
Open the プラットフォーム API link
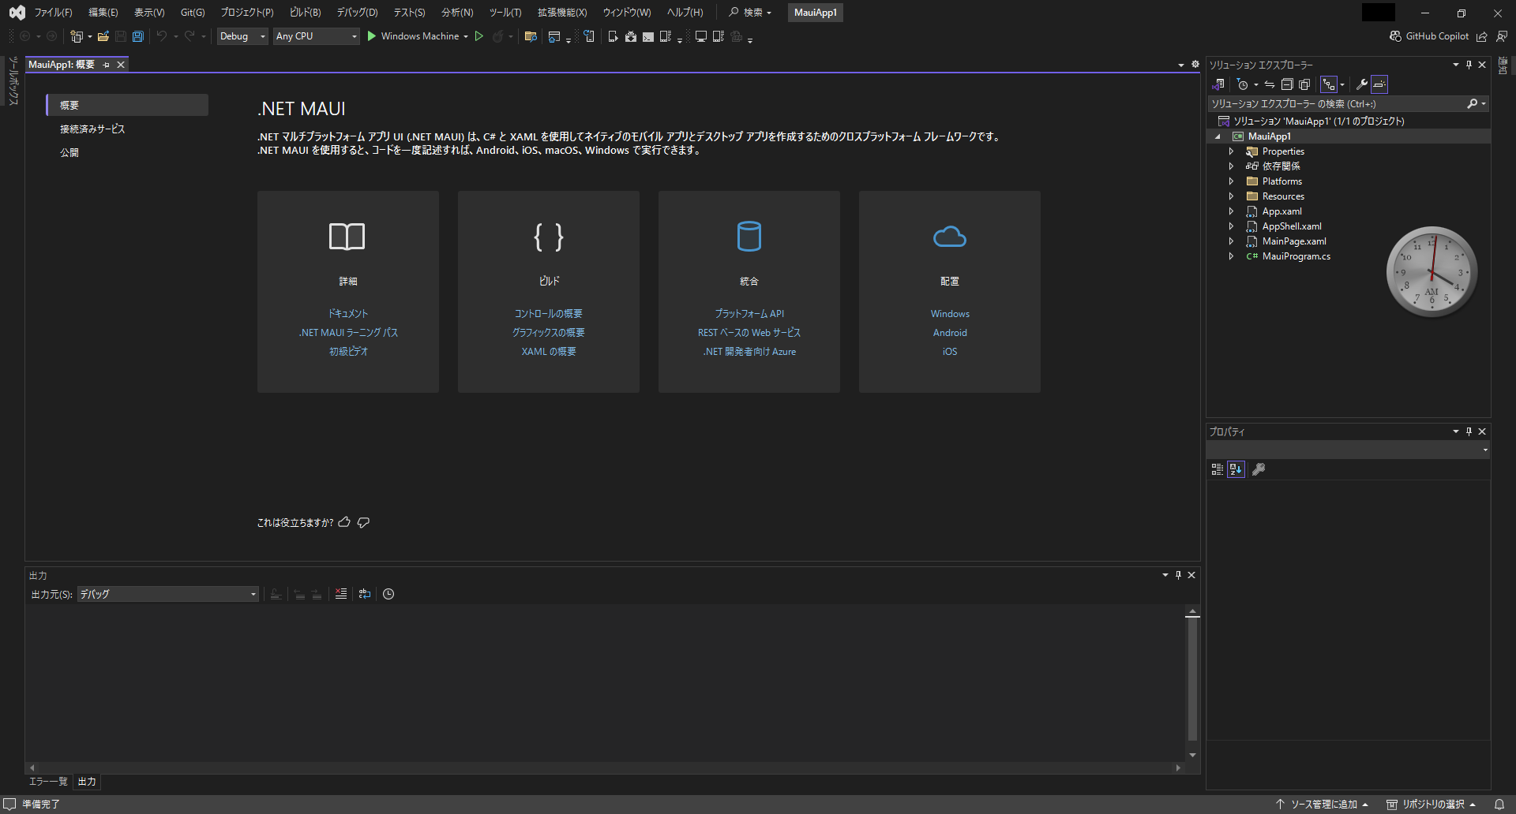coord(749,314)
